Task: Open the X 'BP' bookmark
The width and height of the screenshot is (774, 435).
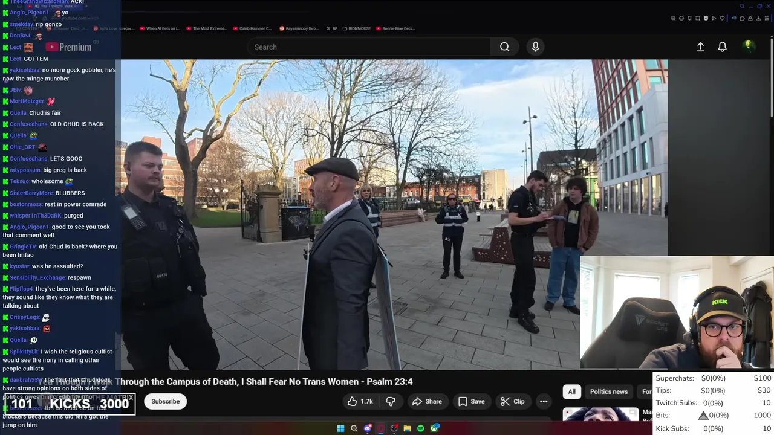Action: 332,28
